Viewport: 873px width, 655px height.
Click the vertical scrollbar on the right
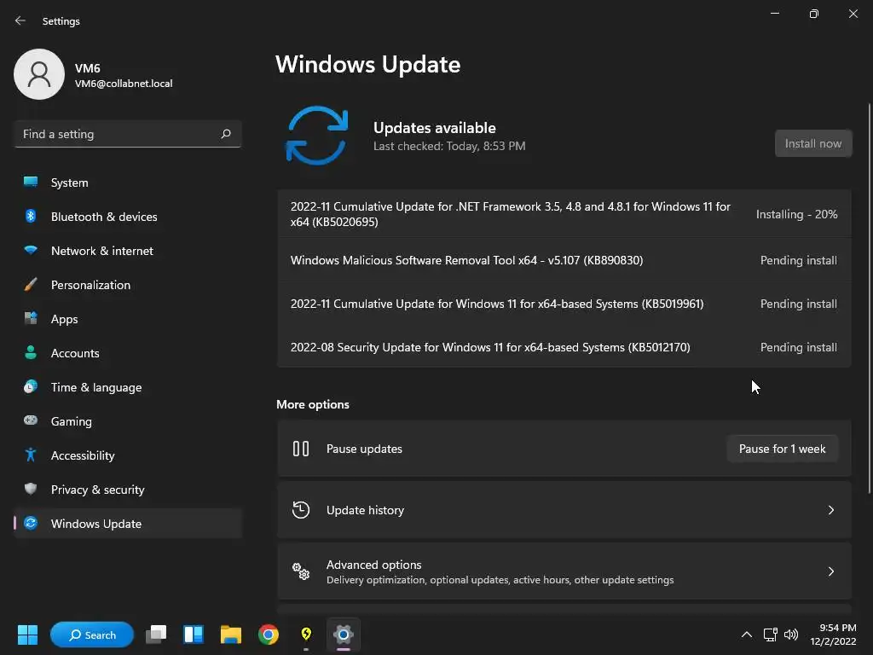click(x=870, y=298)
